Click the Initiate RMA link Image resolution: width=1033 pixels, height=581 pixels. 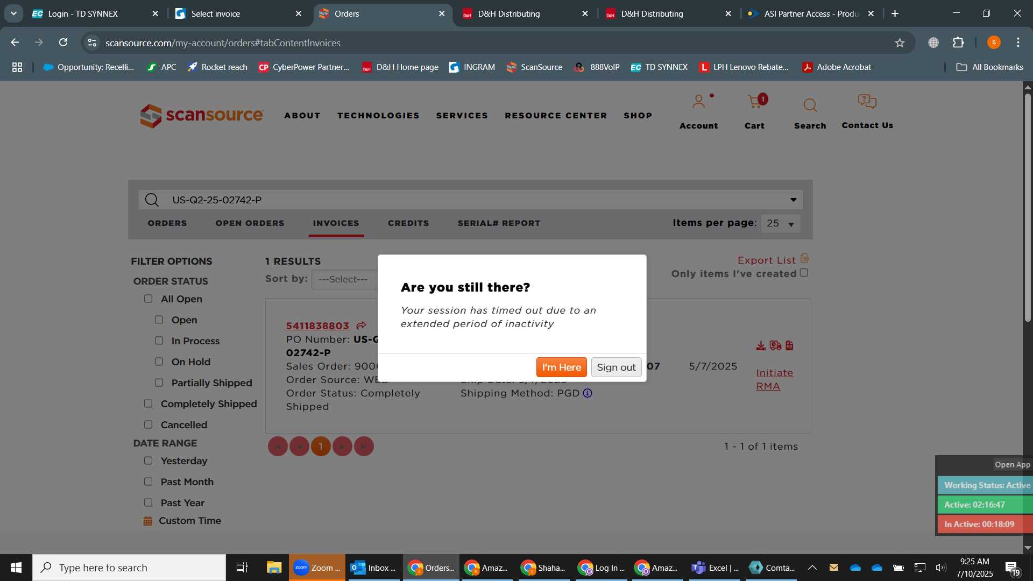[x=774, y=379]
